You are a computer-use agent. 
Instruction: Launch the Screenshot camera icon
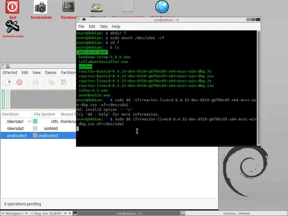[x=40, y=7]
